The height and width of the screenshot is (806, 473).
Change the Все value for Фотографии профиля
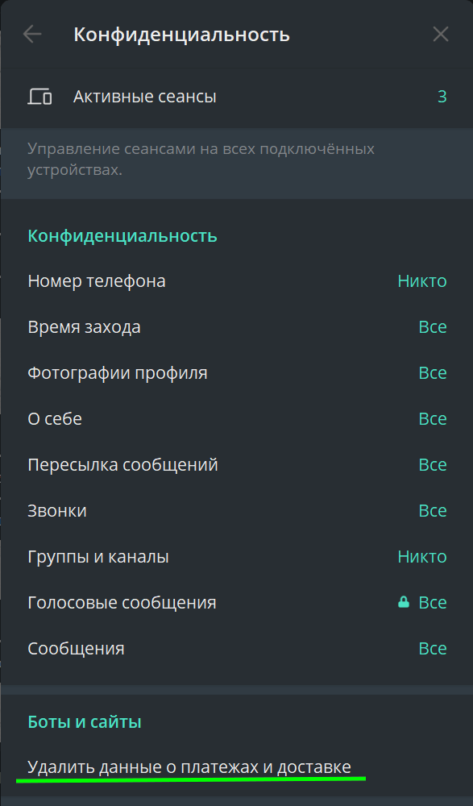[433, 372]
